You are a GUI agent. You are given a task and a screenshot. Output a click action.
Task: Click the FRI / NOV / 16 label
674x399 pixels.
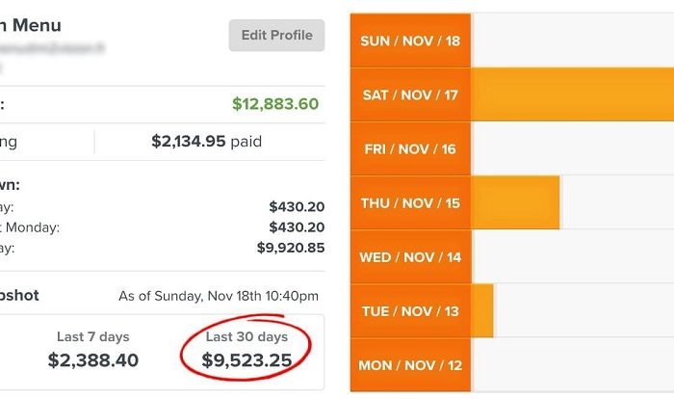tap(410, 149)
